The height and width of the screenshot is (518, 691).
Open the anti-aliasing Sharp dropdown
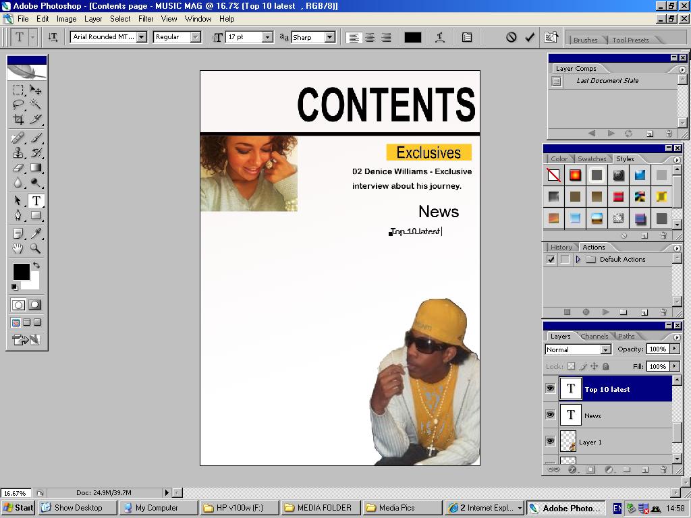(x=330, y=37)
